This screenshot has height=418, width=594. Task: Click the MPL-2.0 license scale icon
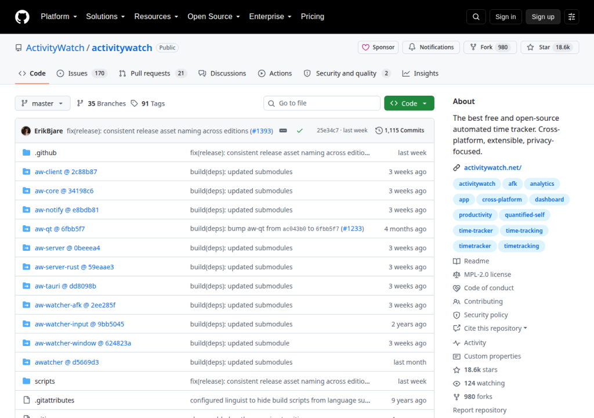(457, 275)
